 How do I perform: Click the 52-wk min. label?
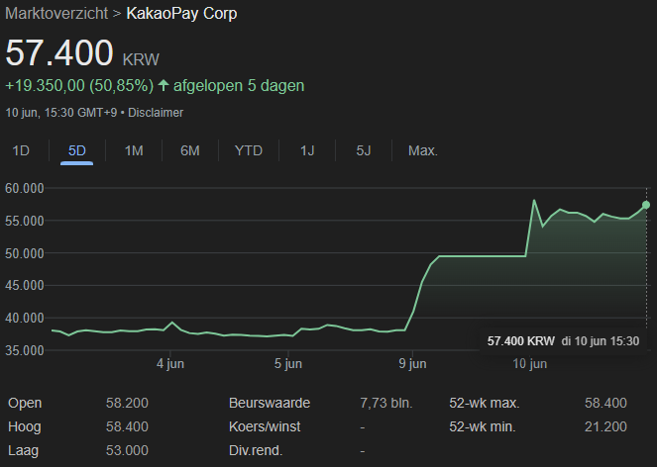point(483,426)
